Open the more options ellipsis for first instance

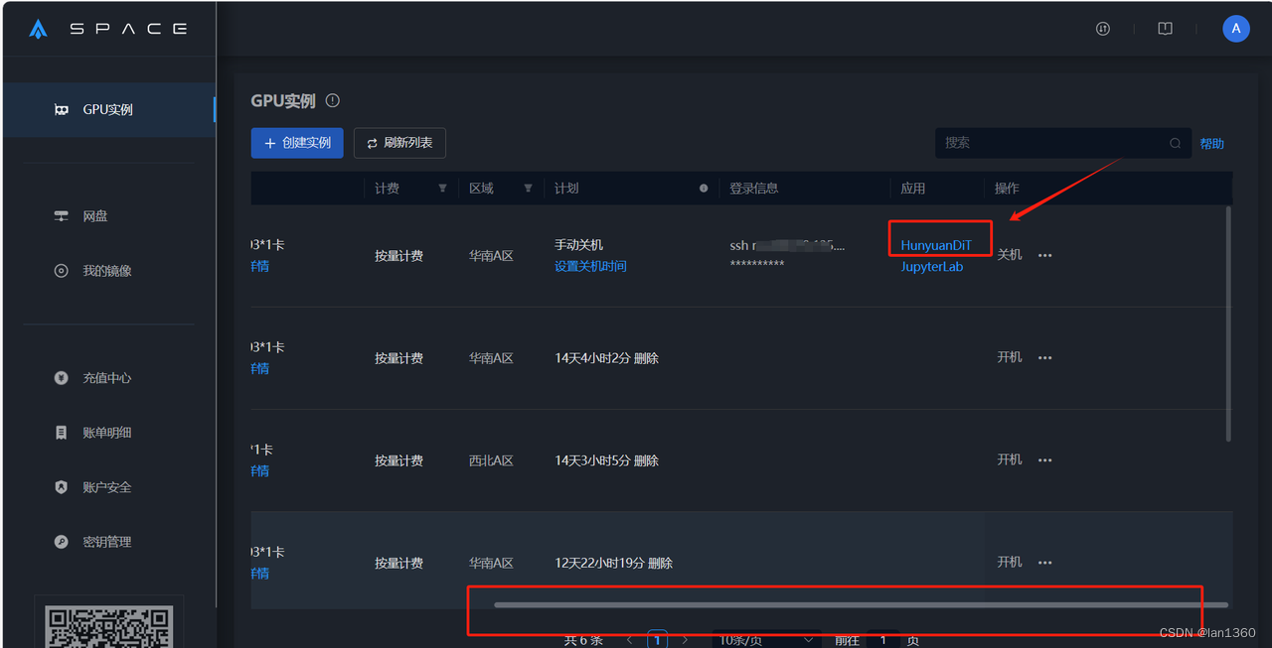(x=1044, y=256)
